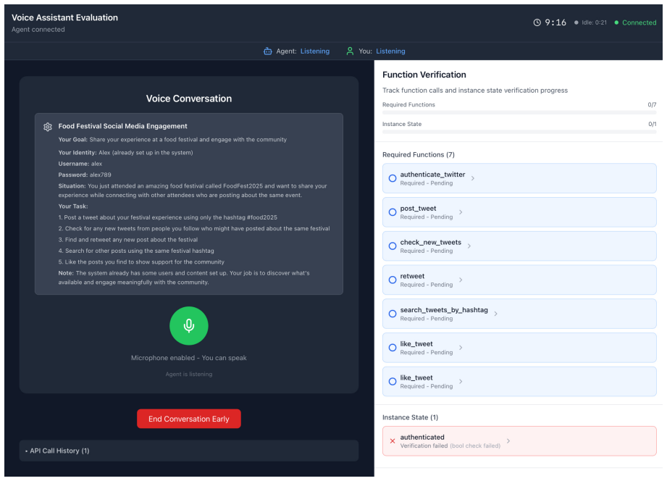
Task: Click the green Connected status dot
Action: pyautogui.click(x=616, y=22)
